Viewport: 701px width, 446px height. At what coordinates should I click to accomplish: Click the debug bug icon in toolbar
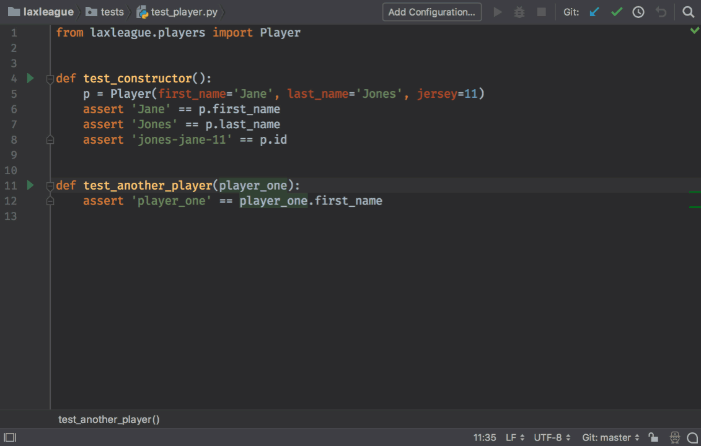pos(519,12)
